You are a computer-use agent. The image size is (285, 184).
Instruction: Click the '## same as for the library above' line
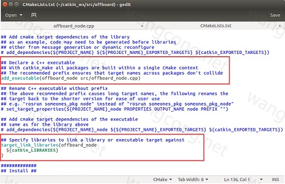coord(45,124)
